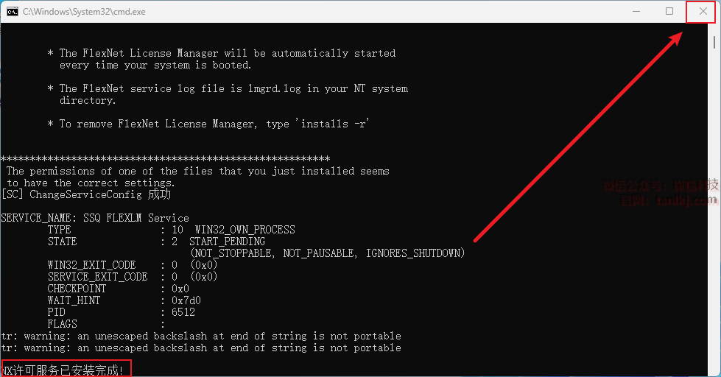The height and width of the screenshot is (377, 721).
Task: Minimize the command prompt window
Action: click(635, 11)
